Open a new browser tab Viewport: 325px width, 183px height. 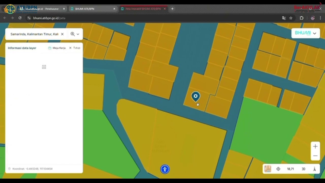click(x=172, y=9)
